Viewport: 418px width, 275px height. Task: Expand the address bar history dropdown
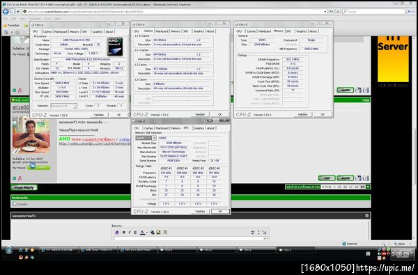point(325,12)
